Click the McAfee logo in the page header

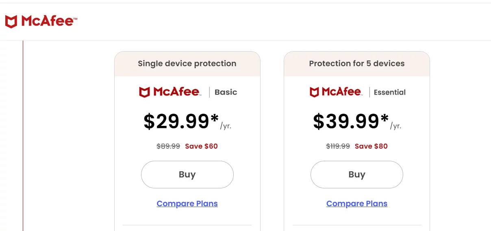coord(41,21)
